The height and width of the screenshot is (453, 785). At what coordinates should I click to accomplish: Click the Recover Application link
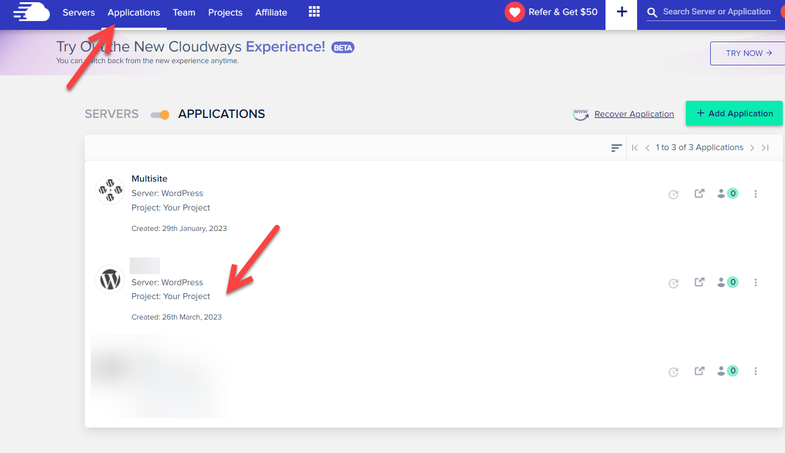pyautogui.click(x=634, y=114)
